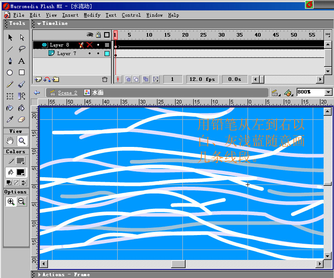
Task: Select the Paint Bucket tool
Action: pyautogui.click(x=22, y=108)
